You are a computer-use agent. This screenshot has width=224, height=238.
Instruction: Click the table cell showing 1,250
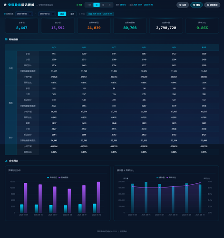pyautogui.click(x=84, y=54)
